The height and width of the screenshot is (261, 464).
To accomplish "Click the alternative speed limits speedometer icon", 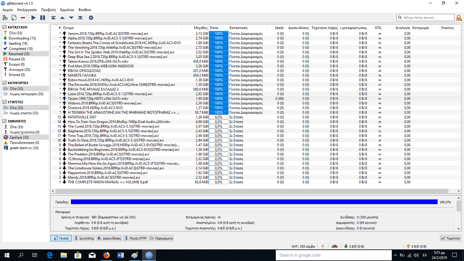I will coord(335,246).
